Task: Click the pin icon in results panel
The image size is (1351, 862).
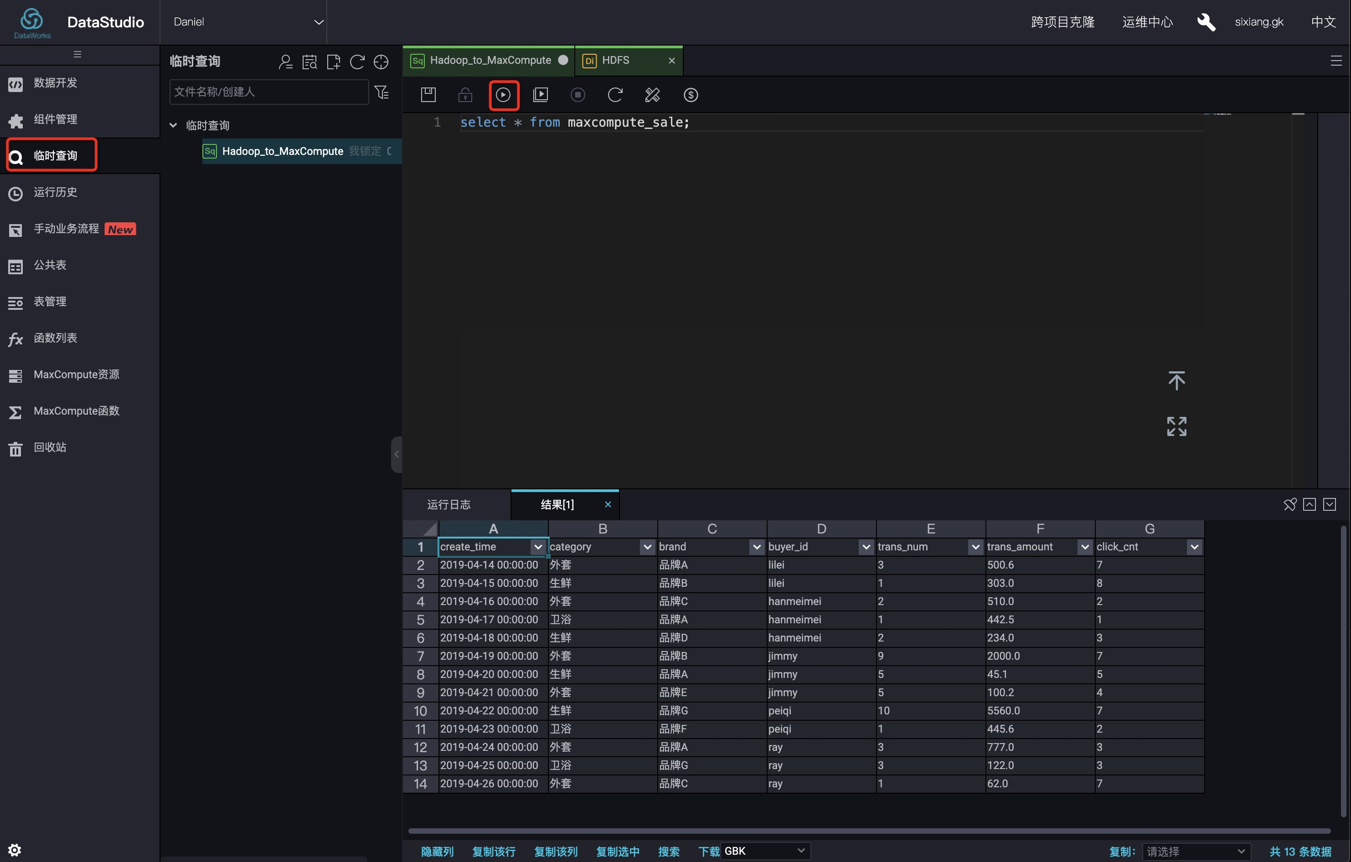Action: point(1289,504)
